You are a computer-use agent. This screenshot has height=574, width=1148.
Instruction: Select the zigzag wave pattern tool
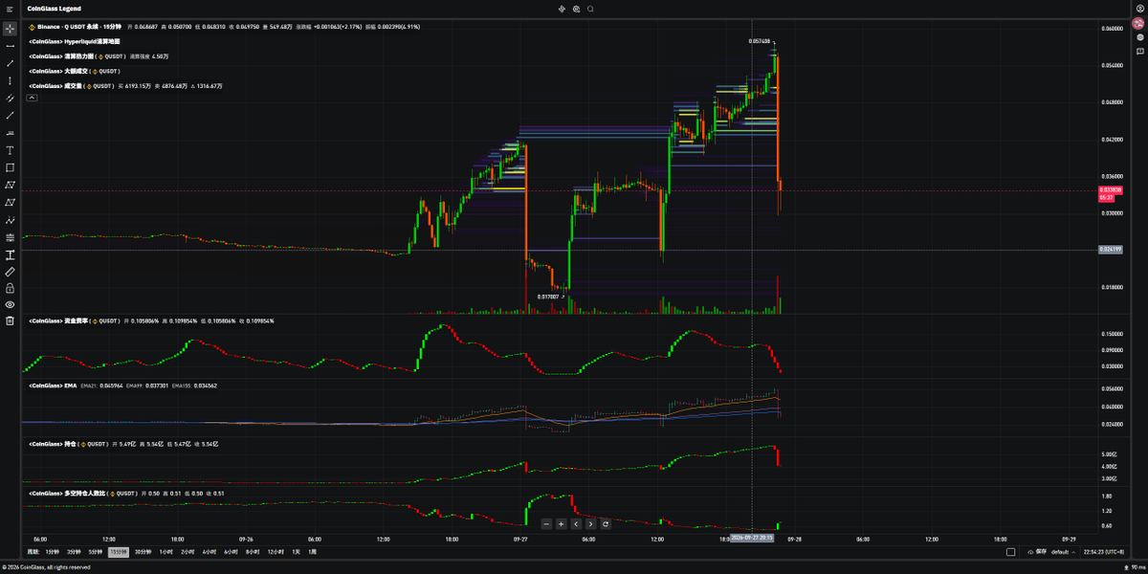10,219
